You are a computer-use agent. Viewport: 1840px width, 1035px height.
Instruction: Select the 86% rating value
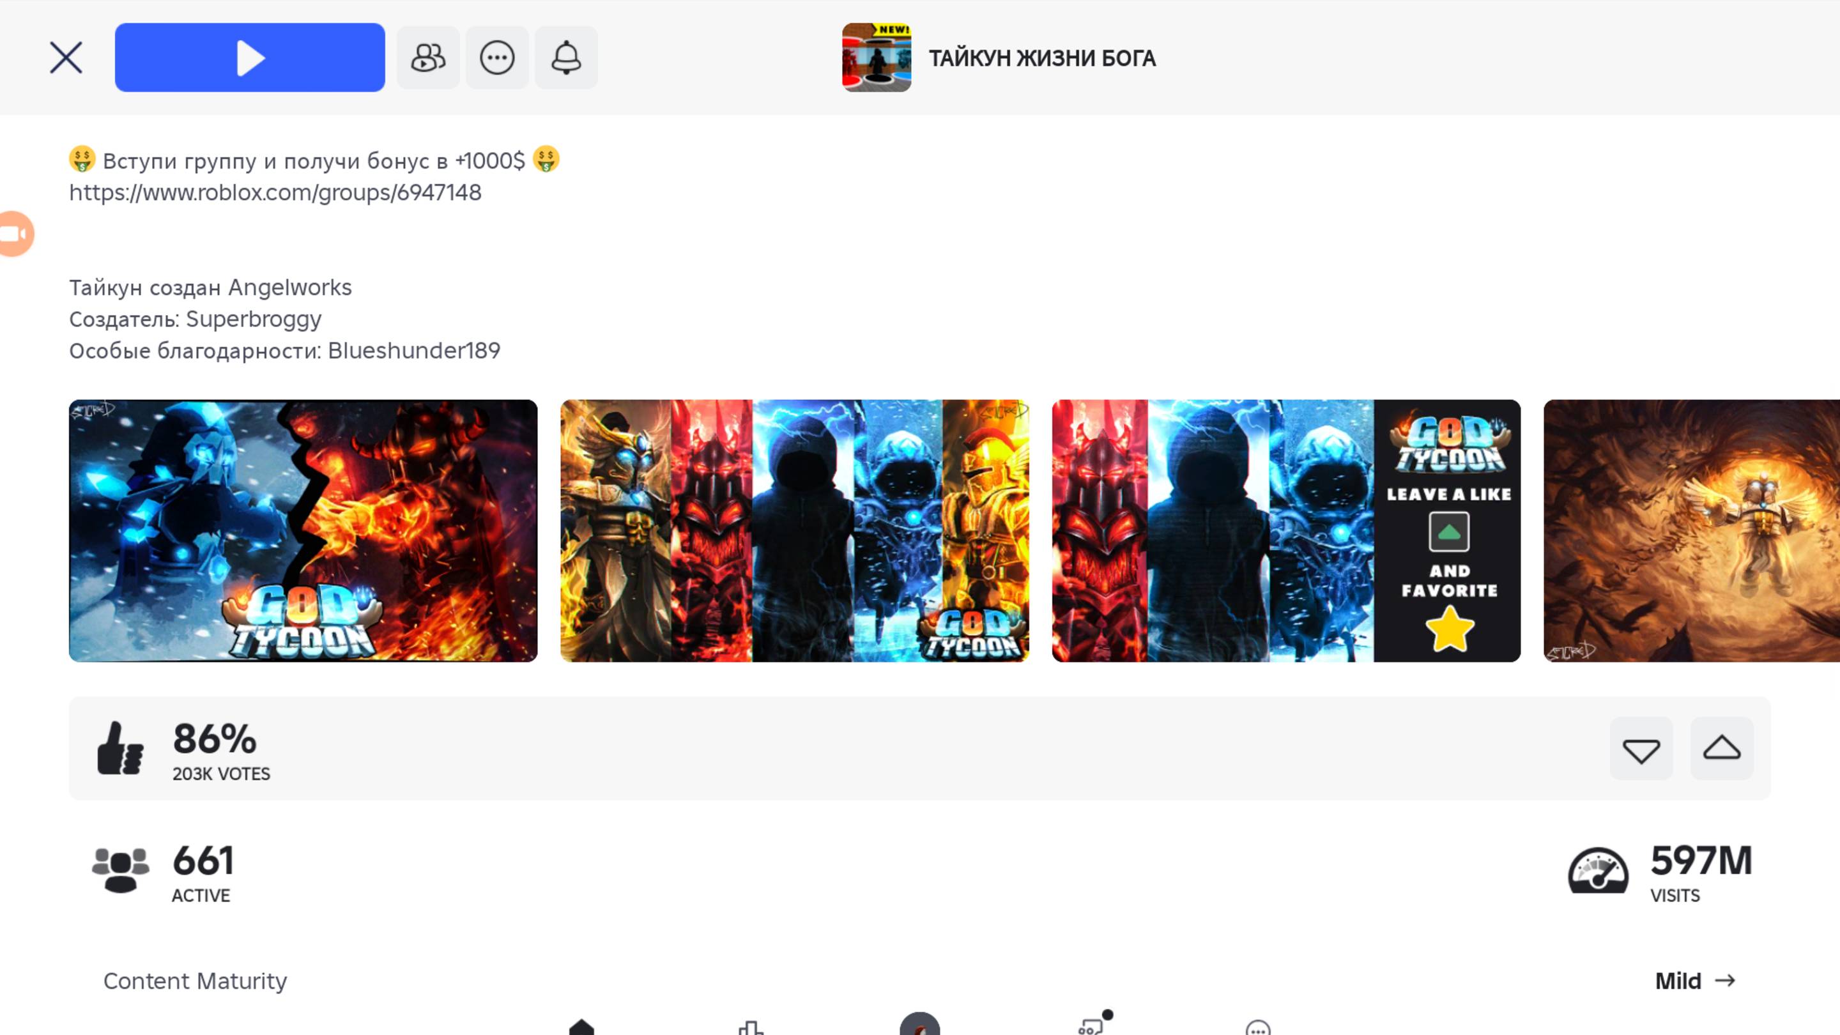(x=214, y=739)
